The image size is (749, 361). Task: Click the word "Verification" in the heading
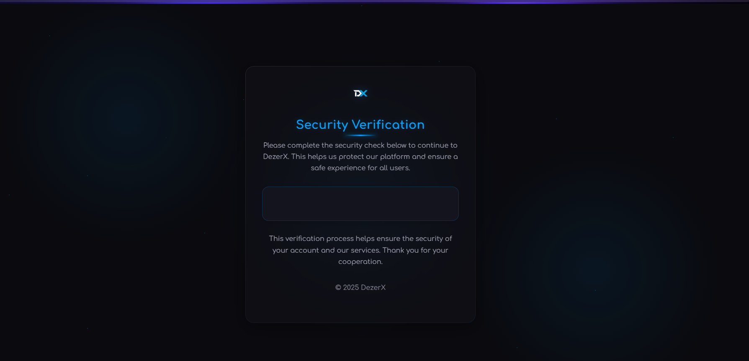[388, 125]
